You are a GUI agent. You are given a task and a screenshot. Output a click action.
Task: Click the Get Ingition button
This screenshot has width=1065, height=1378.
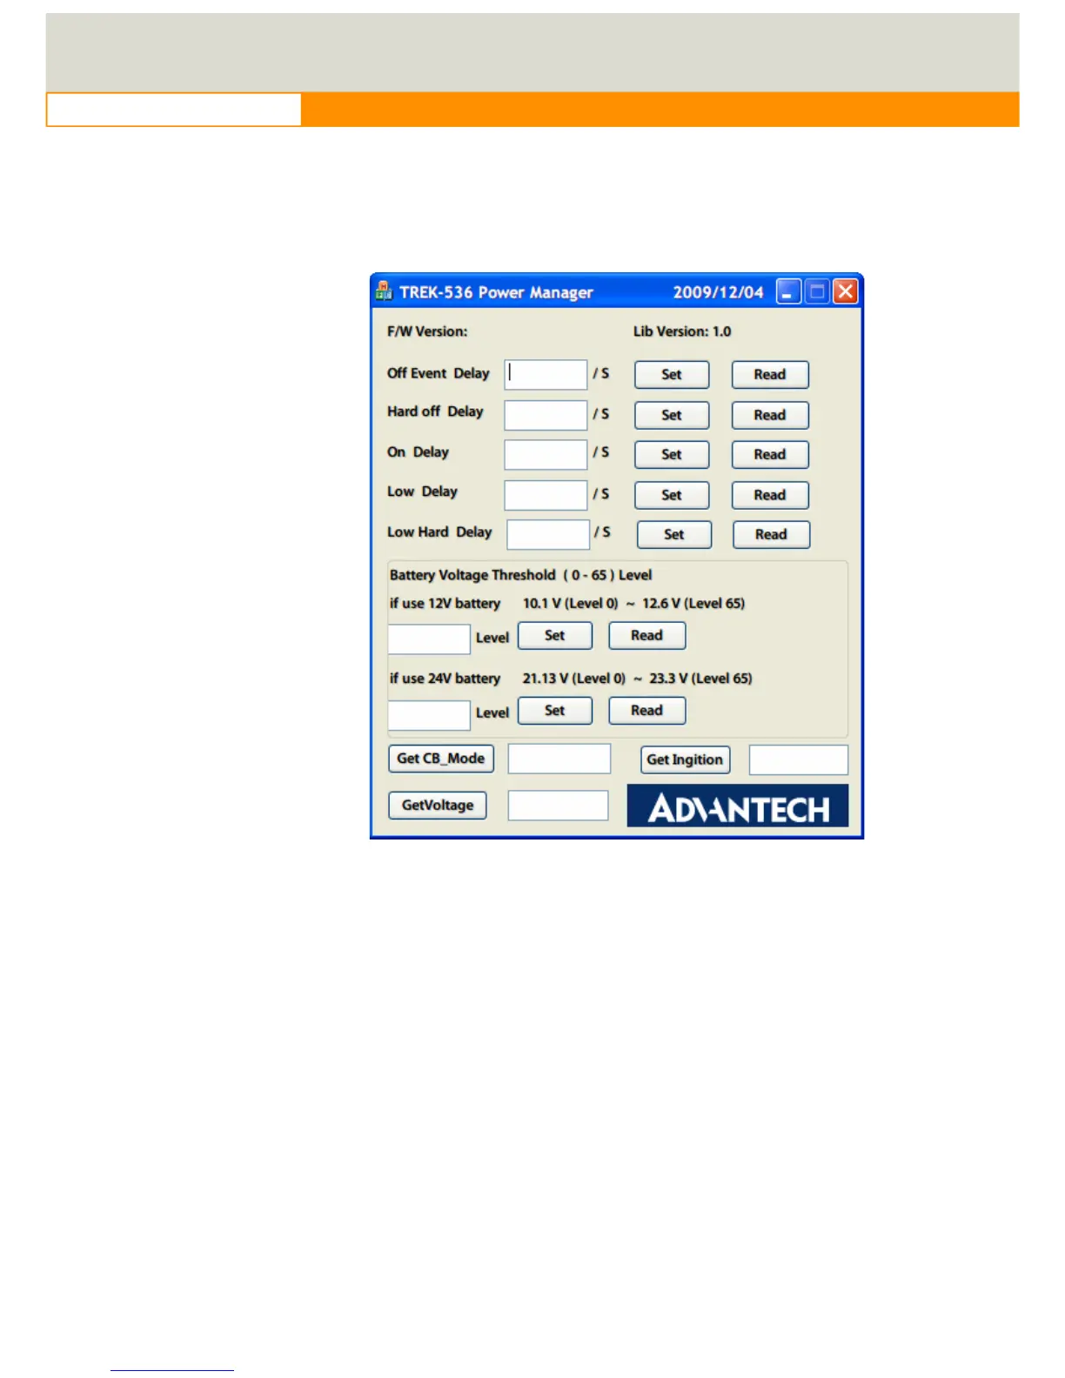point(685,760)
